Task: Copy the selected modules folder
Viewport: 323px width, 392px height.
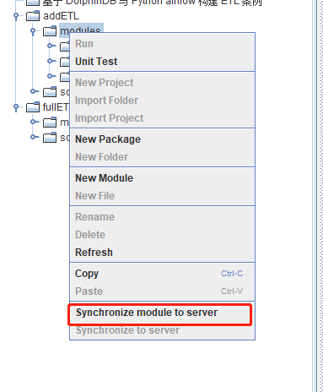Action: click(162, 274)
